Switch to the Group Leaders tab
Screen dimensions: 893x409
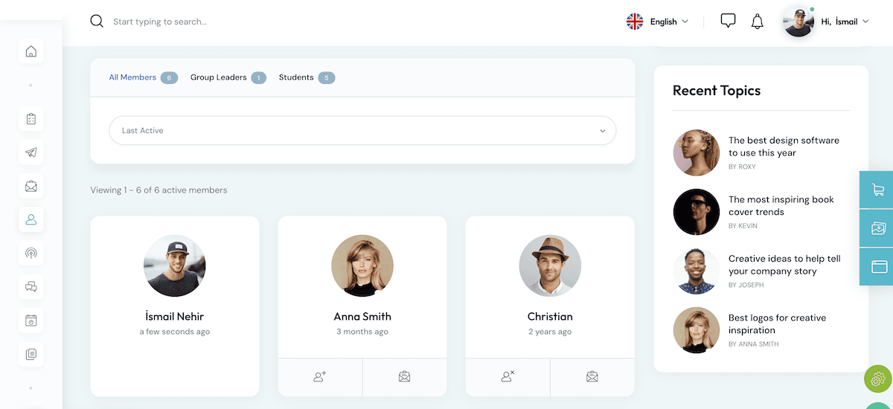click(218, 77)
